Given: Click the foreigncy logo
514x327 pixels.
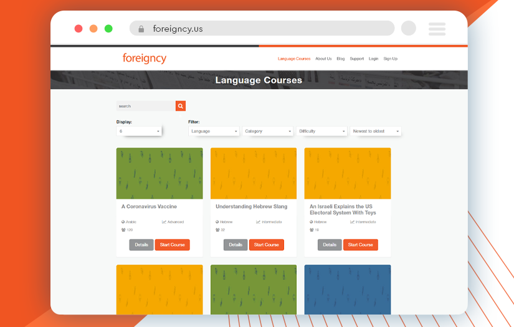Looking at the screenshot, I should [x=145, y=59].
